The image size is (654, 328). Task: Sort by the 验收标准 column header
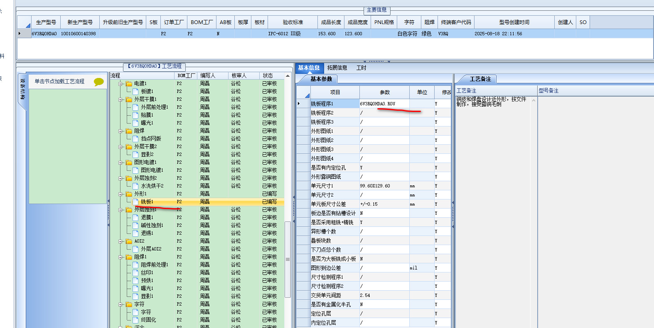[x=293, y=22]
